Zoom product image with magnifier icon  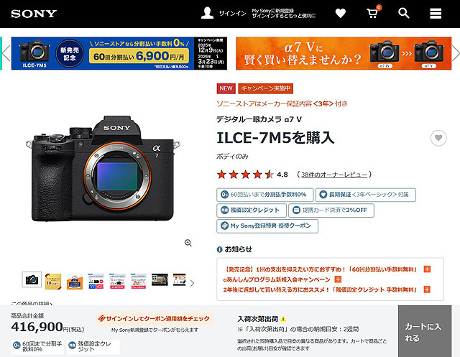pos(188,243)
